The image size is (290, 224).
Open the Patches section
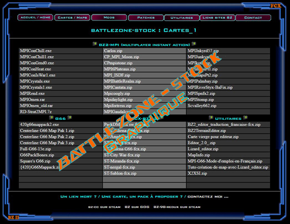(x=146, y=18)
